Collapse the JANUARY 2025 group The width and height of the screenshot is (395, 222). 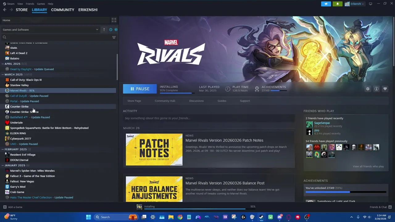point(3,165)
